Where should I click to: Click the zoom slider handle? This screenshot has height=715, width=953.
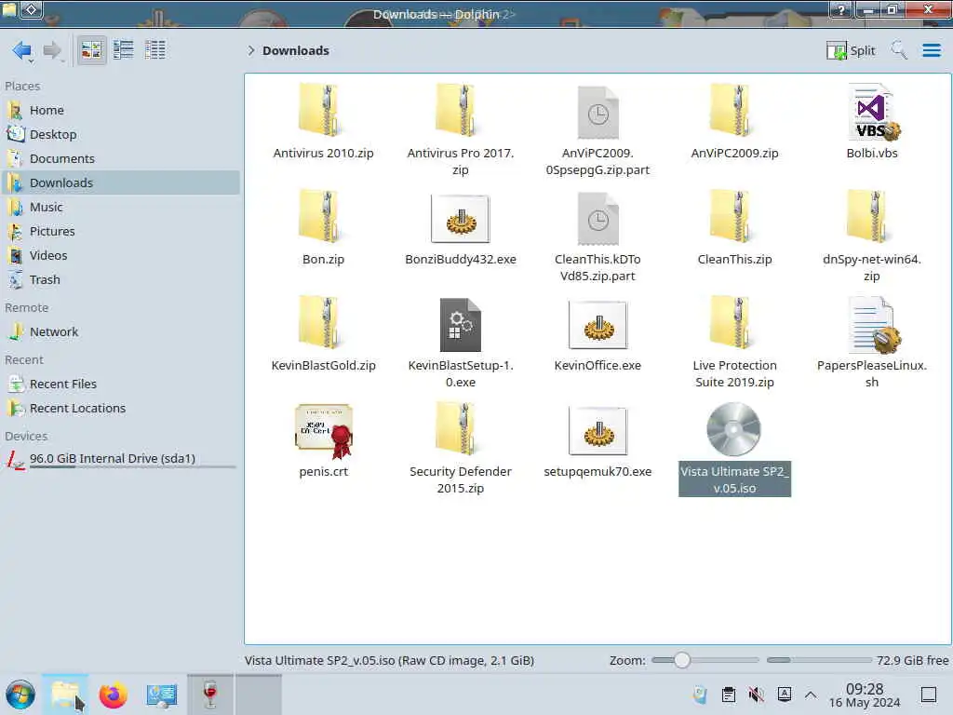tap(682, 660)
